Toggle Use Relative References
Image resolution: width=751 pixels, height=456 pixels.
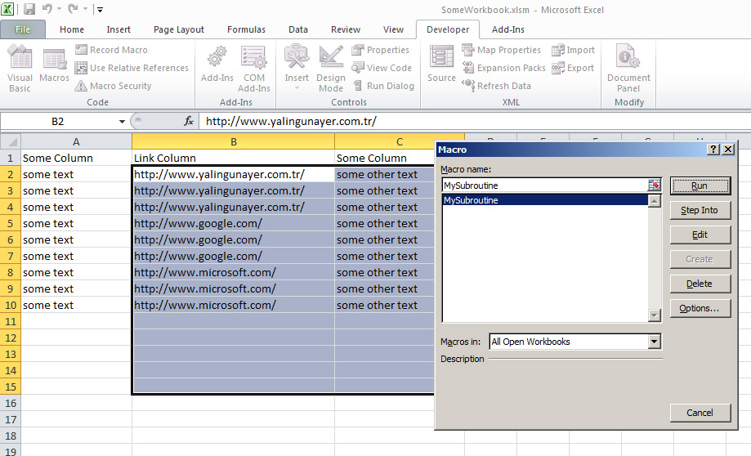[x=132, y=68]
